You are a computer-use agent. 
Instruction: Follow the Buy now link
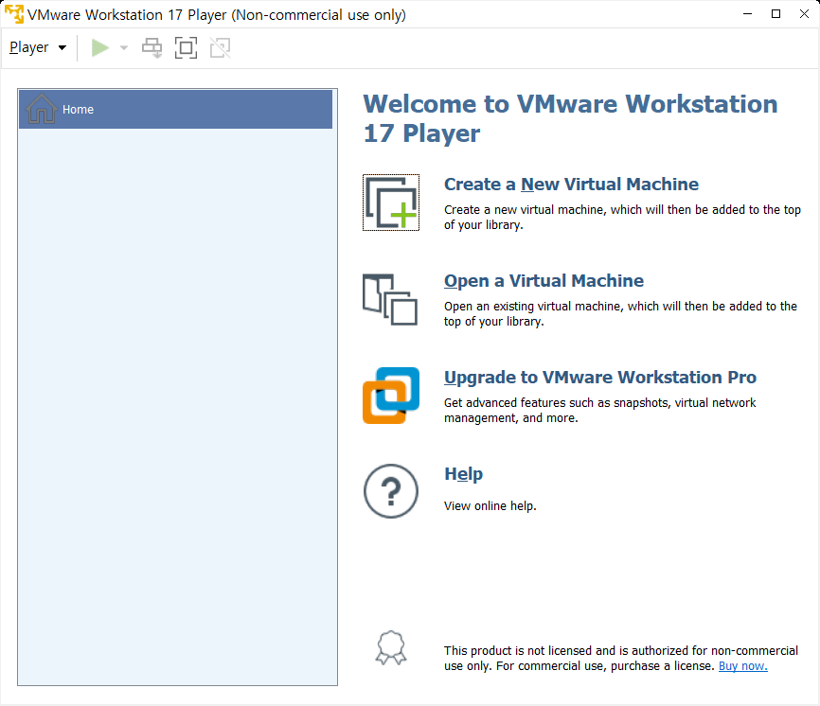(743, 665)
